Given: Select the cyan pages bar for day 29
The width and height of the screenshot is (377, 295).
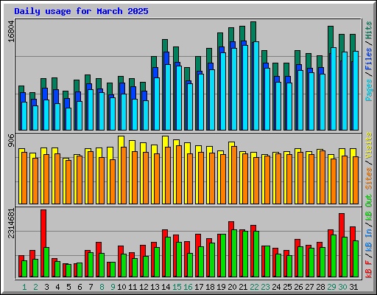Looking at the screenshot, I should [334, 89].
